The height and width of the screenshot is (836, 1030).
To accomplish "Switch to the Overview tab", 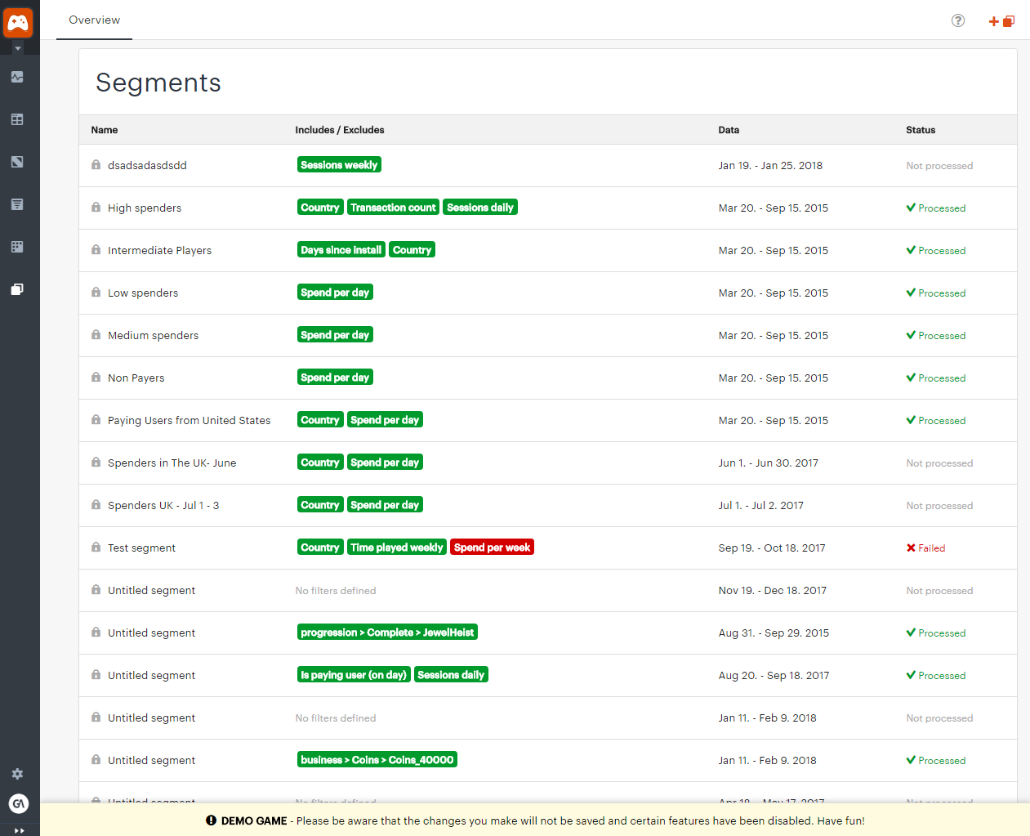I will [94, 20].
